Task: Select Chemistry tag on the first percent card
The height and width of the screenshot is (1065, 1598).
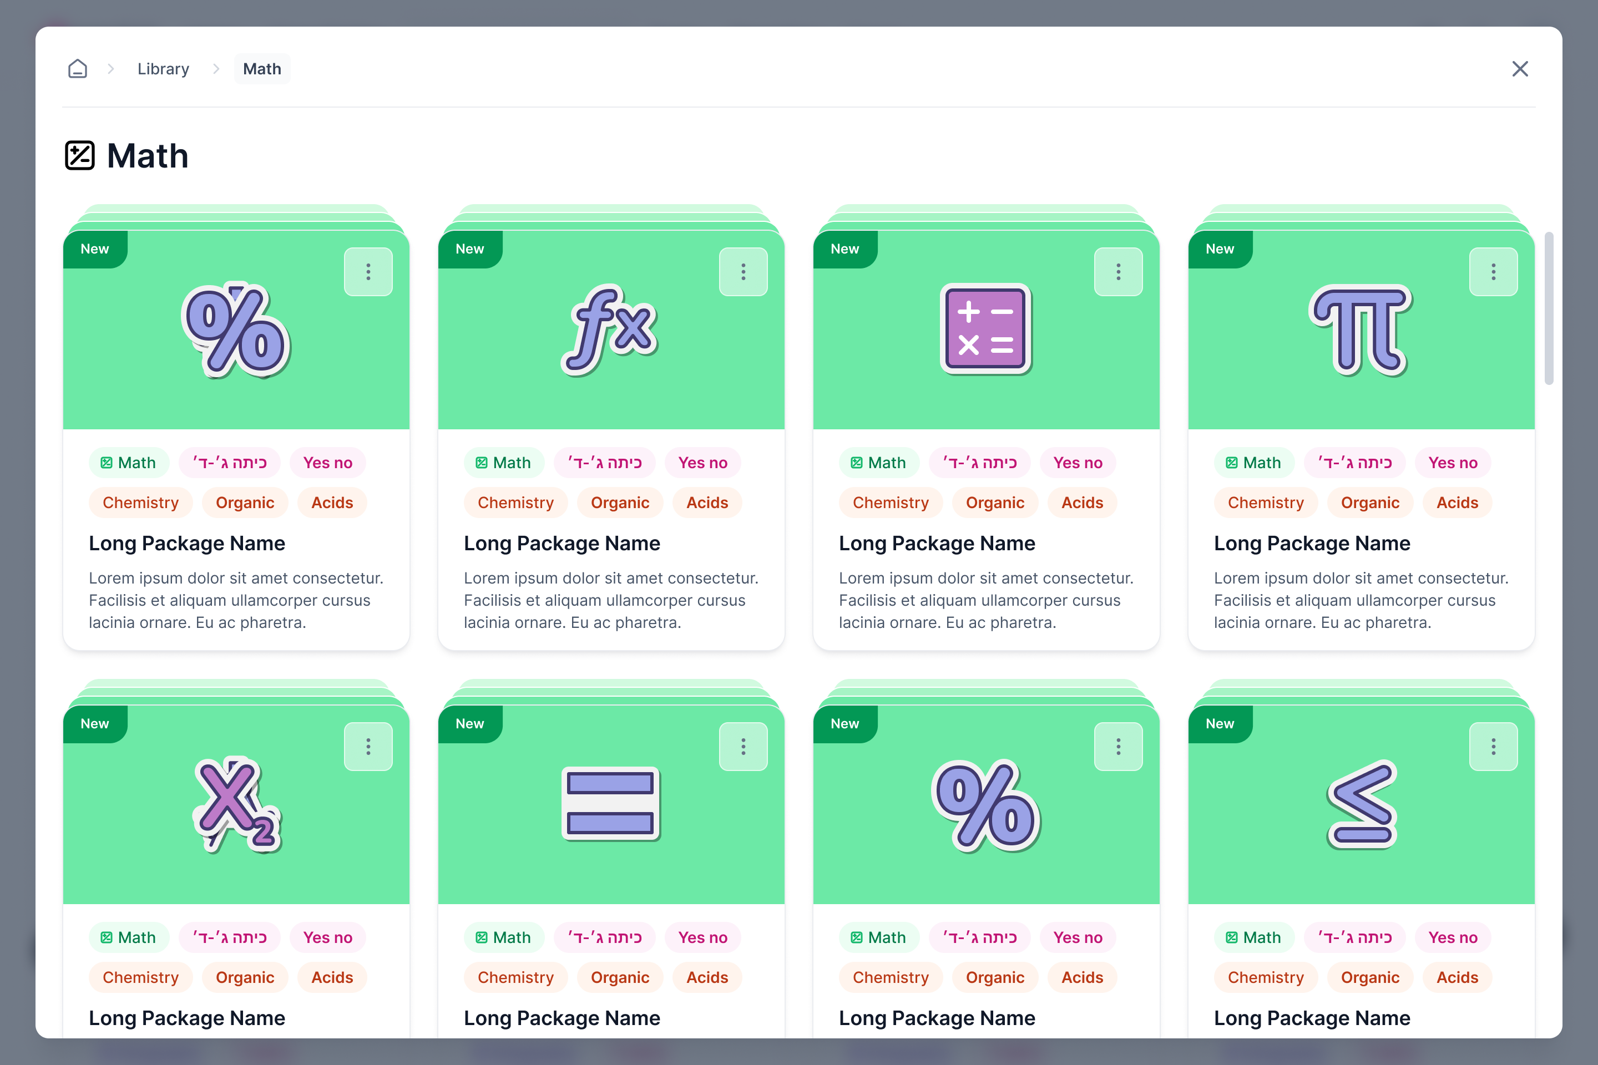Action: coord(140,503)
